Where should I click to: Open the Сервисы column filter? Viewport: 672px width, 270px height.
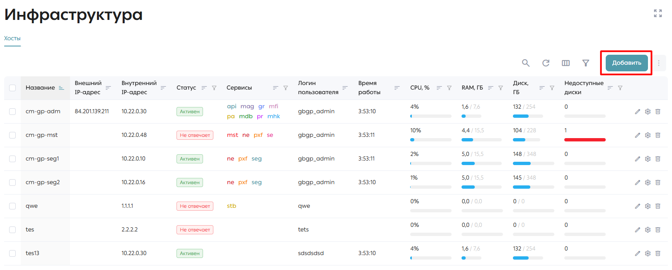click(x=285, y=88)
